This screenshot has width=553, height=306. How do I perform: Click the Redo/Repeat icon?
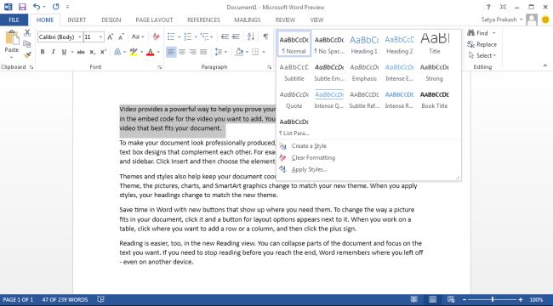click(x=55, y=7)
